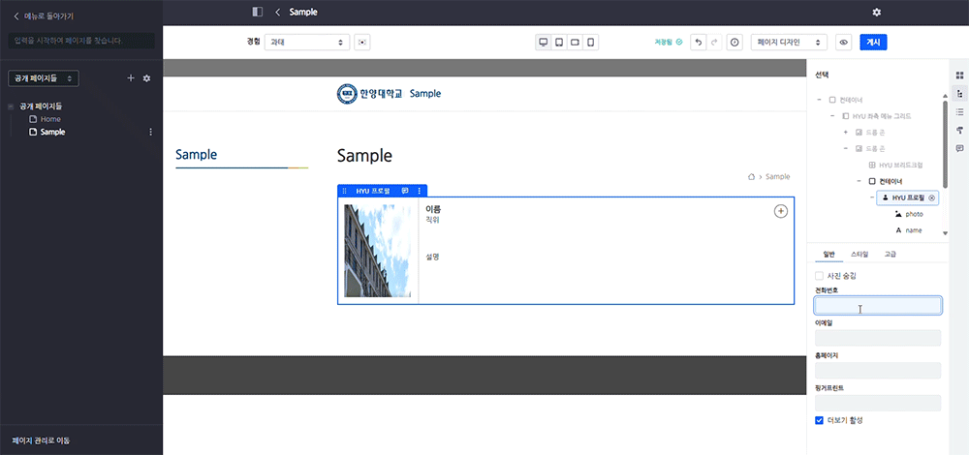Screen dimensions: 969x455
Task: Open settings gear in top header
Action: tap(877, 12)
